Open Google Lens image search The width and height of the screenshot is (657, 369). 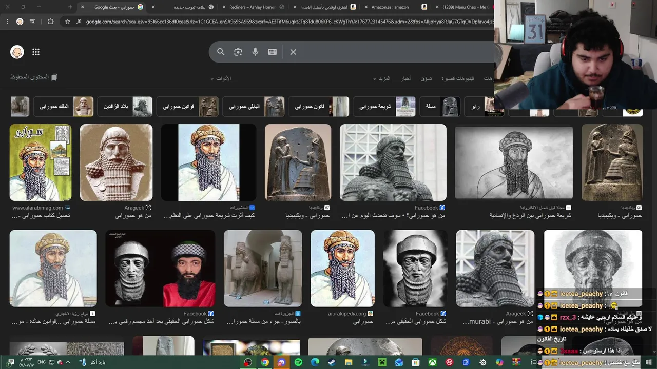pos(238,52)
